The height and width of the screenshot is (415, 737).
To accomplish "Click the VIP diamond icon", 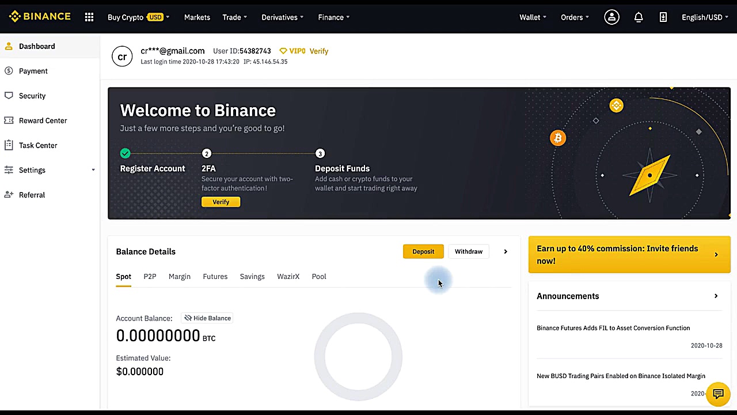I will [x=283, y=51].
